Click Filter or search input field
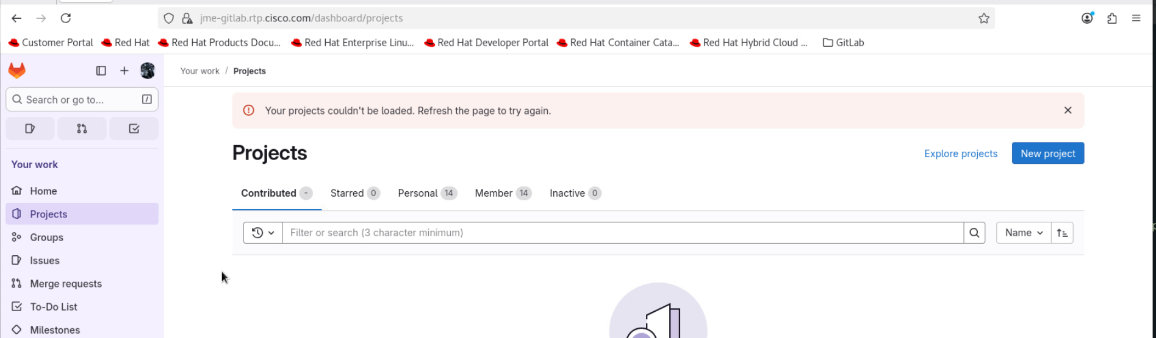Viewport: 1156px width, 338px height. coord(623,233)
